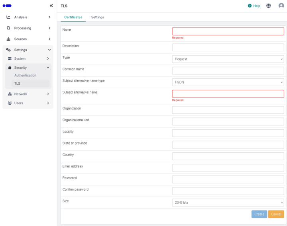Open language menu via globe icon
Screen dimensions: 287x226
269,6
